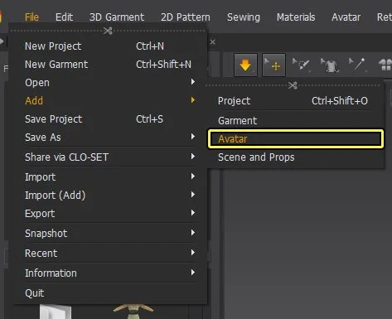
Task: Click Quit in File menu
Action: click(x=109, y=293)
